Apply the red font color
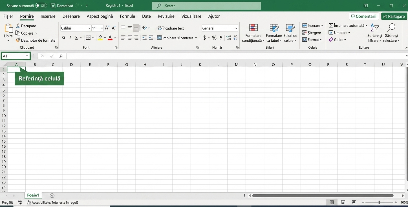The image size is (408, 207). pos(110,38)
